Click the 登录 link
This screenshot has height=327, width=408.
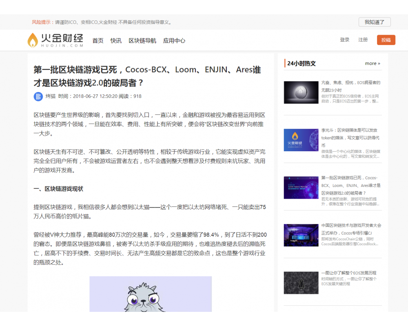(344, 40)
